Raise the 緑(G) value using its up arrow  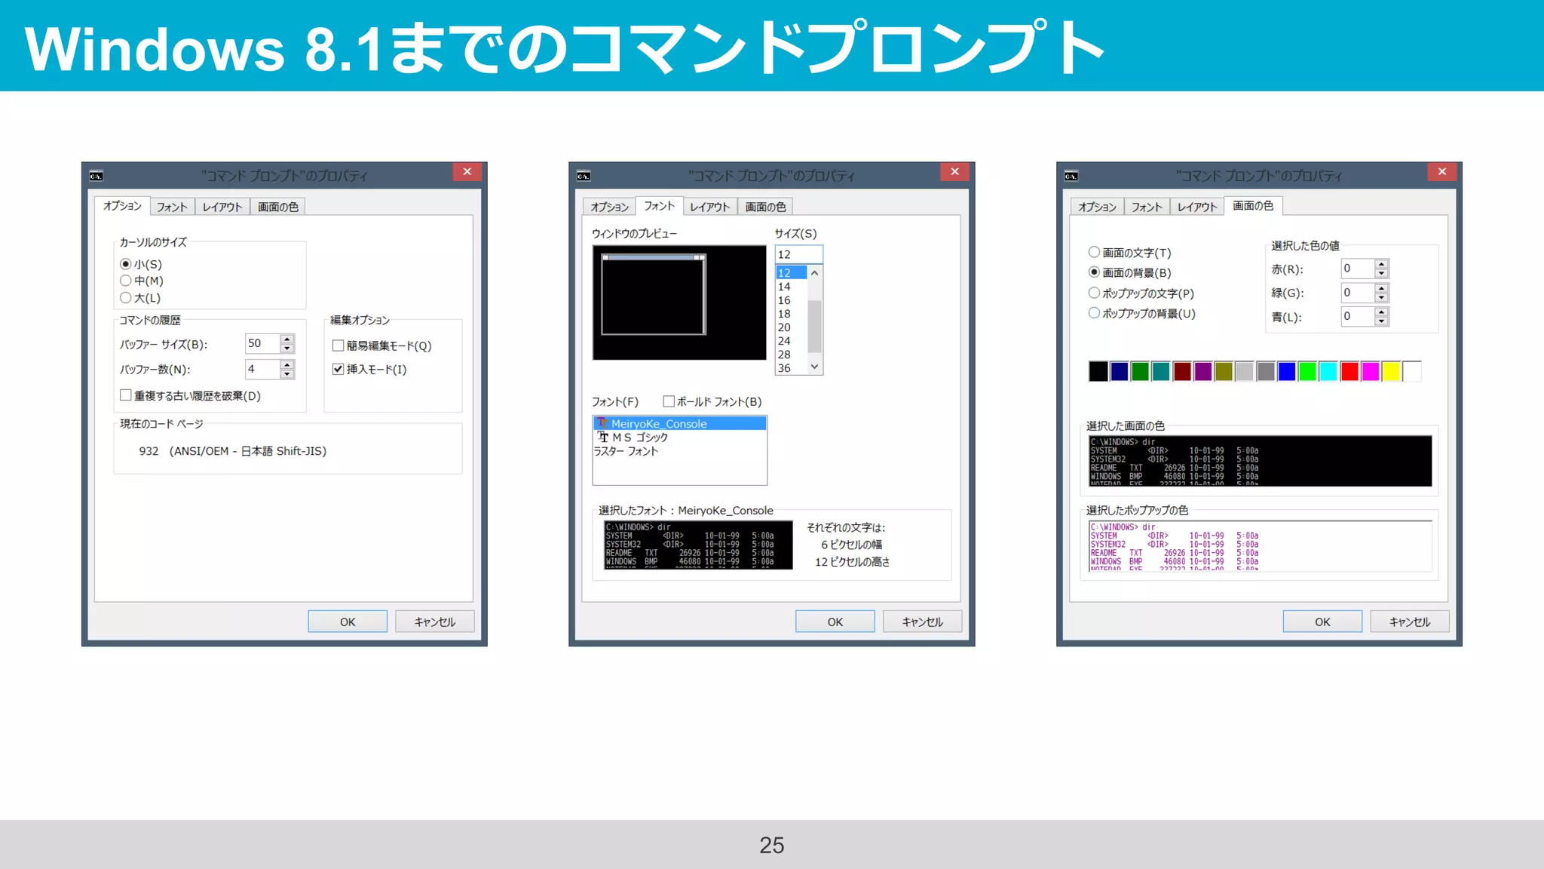(x=1381, y=287)
